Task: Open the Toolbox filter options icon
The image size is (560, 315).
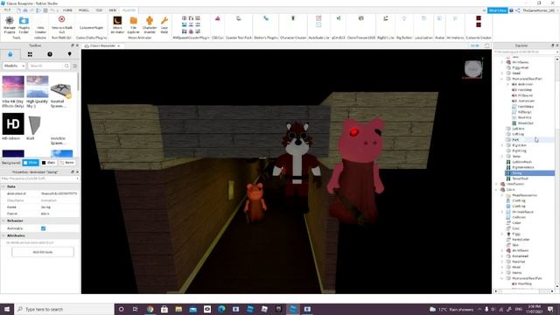Action: point(74,66)
